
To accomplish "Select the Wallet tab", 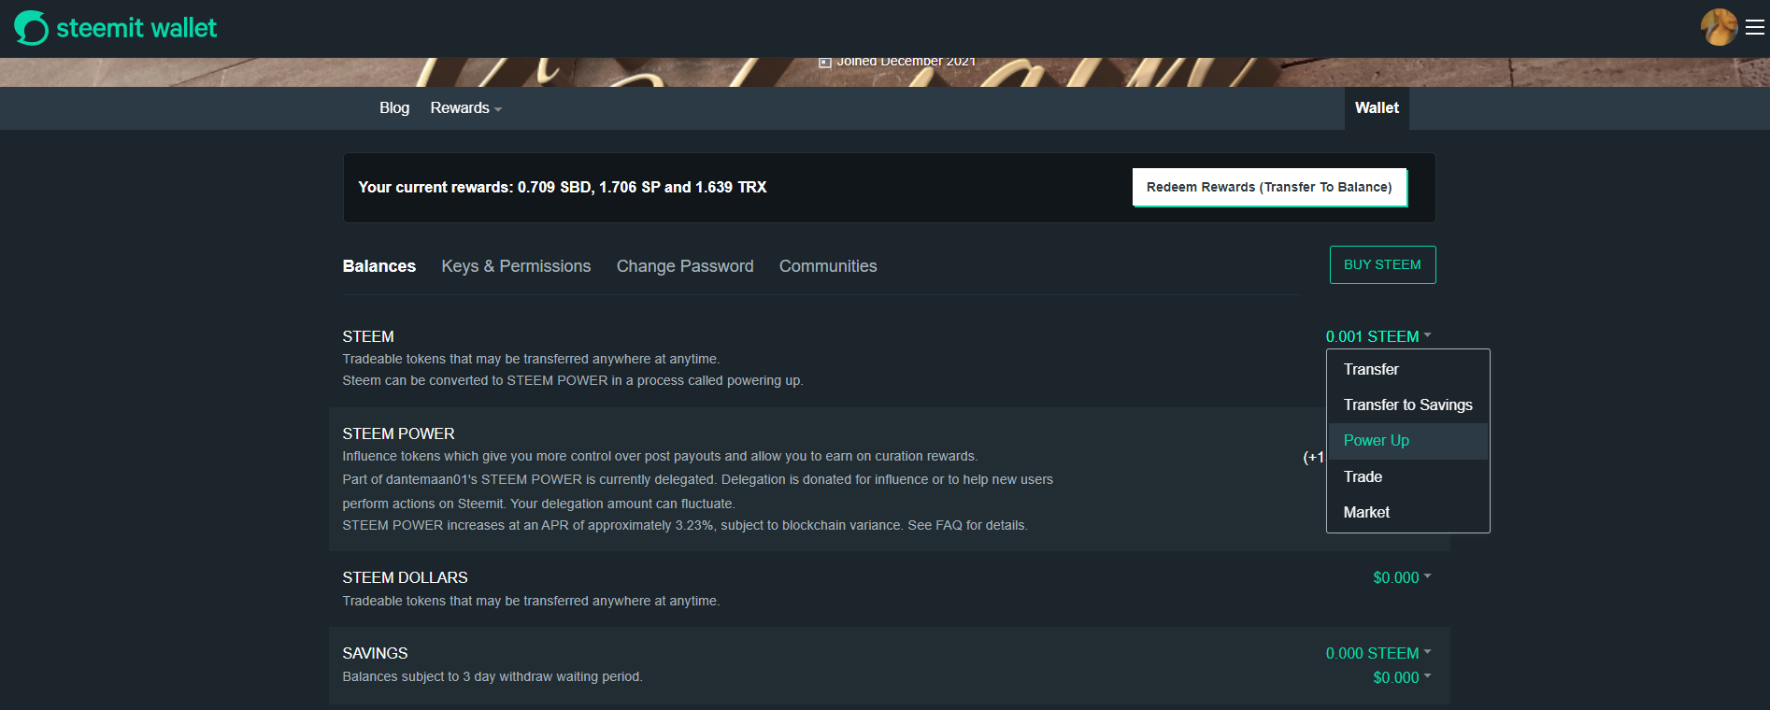I will tap(1377, 108).
